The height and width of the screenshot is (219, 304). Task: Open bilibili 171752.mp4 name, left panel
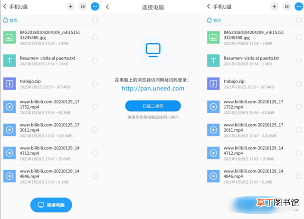[x=49, y=104]
